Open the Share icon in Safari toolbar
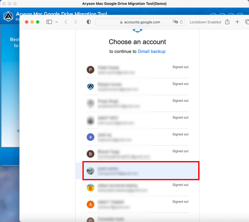 coord(227,22)
